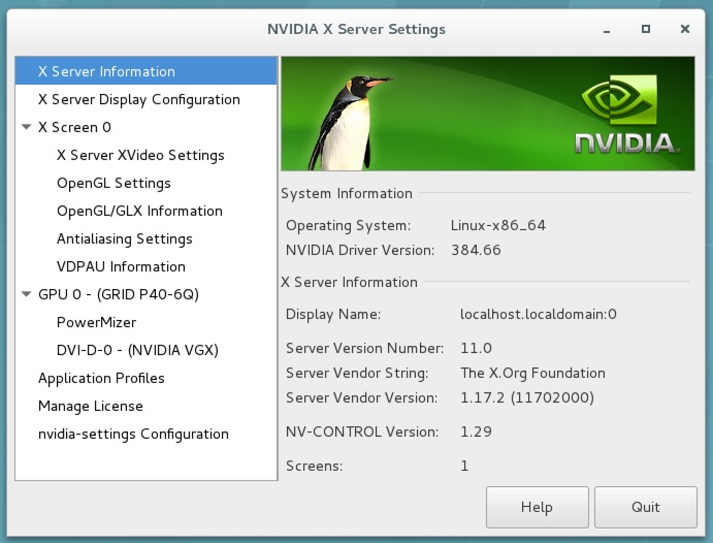
Task: Open OpenGL Settings
Action: coord(114,183)
